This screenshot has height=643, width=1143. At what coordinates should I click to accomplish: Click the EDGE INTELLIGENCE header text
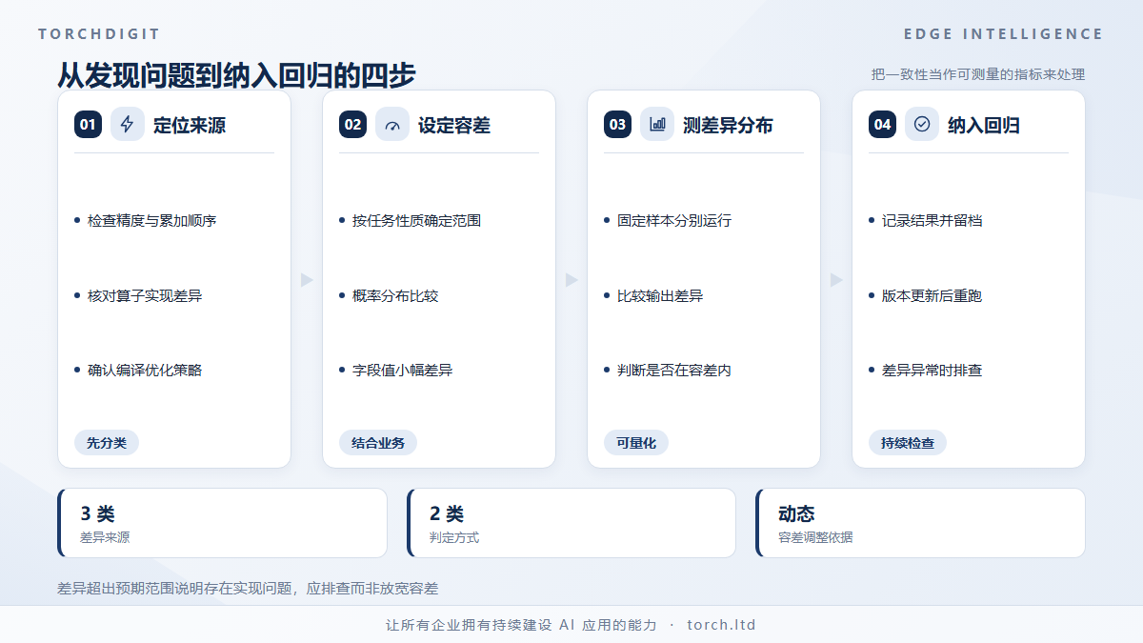(1004, 34)
